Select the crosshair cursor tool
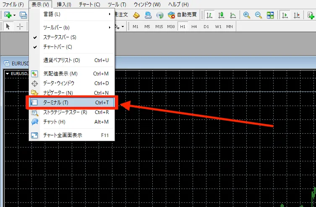 tap(20, 26)
